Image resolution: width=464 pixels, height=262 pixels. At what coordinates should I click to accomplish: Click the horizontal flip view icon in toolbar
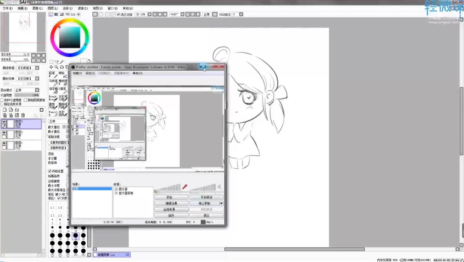pos(215,14)
